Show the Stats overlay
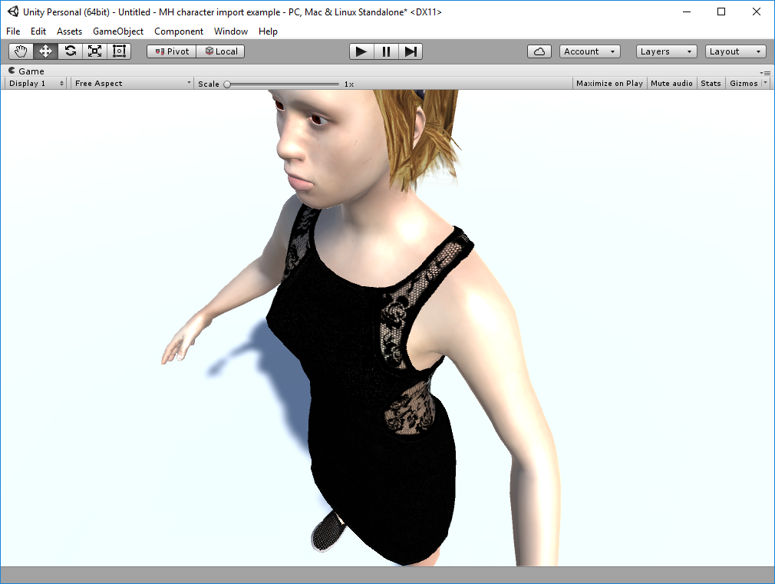This screenshot has height=584, width=775. (x=711, y=83)
